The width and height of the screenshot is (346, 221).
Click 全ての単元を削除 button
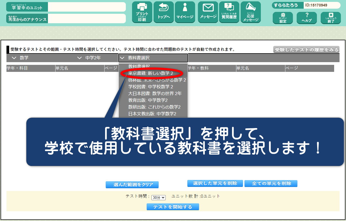pos(271,183)
